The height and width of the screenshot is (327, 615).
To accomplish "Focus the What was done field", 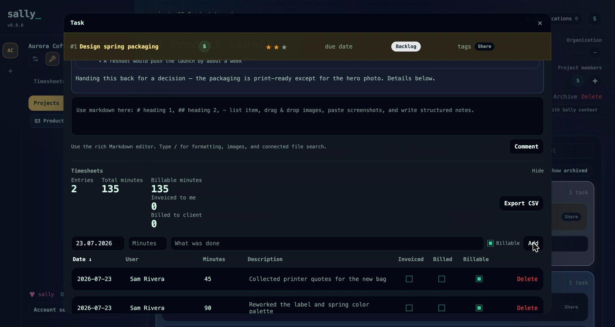I will [x=327, y=243].
